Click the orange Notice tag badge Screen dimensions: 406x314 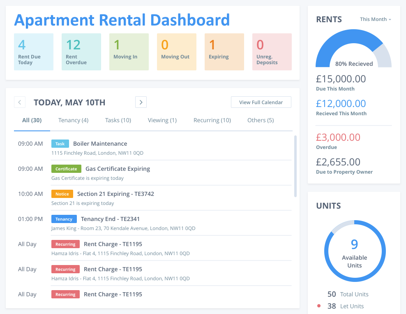[x=62, y=194]
